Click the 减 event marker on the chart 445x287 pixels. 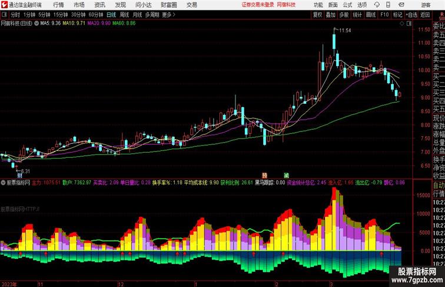coord(286,176)
